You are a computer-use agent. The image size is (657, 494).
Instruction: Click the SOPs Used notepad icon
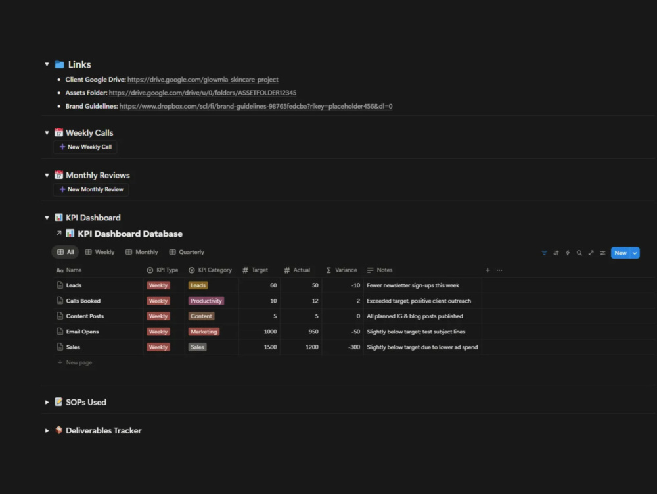58,402
